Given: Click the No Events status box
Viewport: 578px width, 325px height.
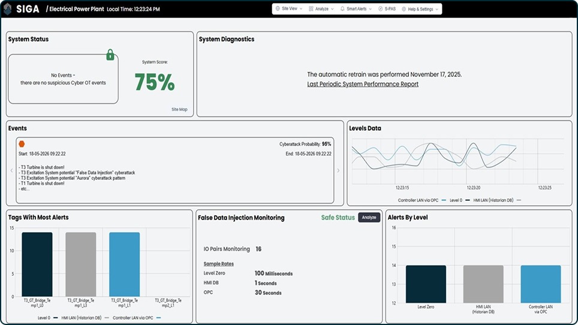Looking at the screenshot, I should click(63, 79).
